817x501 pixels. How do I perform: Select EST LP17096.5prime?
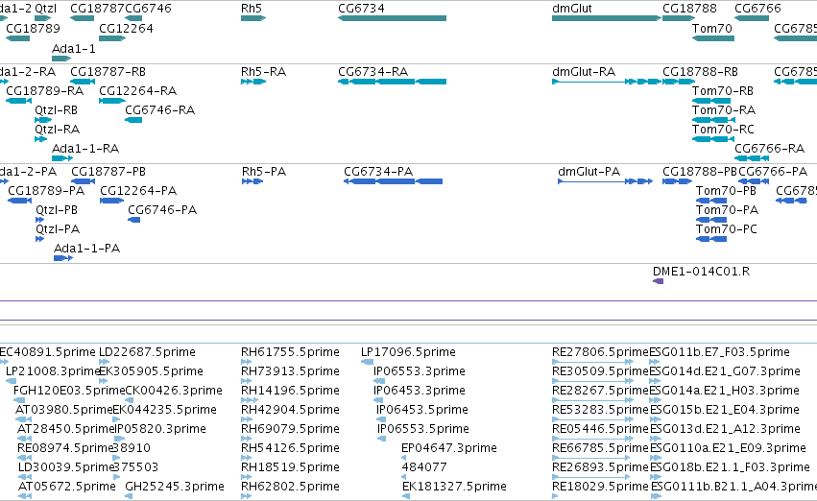pyautogui.click(x=408, y=352)
